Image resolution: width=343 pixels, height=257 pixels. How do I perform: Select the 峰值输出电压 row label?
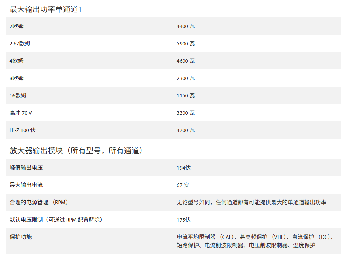[x=26, y=168]
